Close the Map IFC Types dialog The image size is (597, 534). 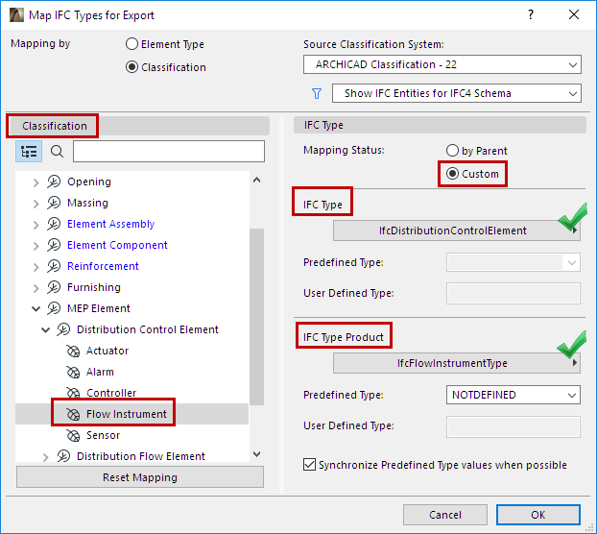point(574,14)
